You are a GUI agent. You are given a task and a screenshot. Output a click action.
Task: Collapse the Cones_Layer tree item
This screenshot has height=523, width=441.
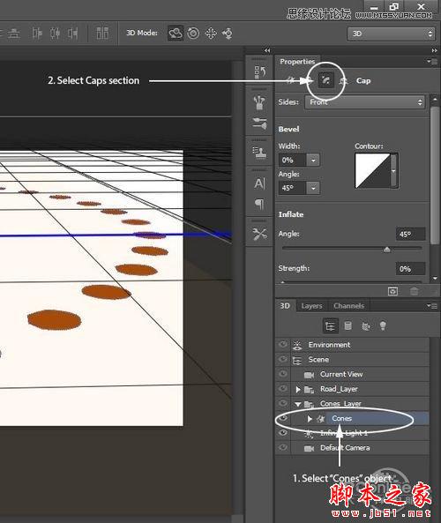(x=297, y=404)
